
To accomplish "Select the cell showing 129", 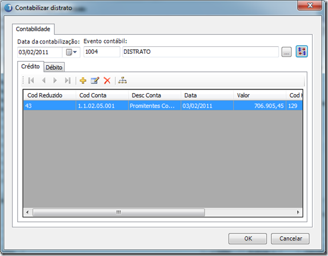I will tap(294, 106).
